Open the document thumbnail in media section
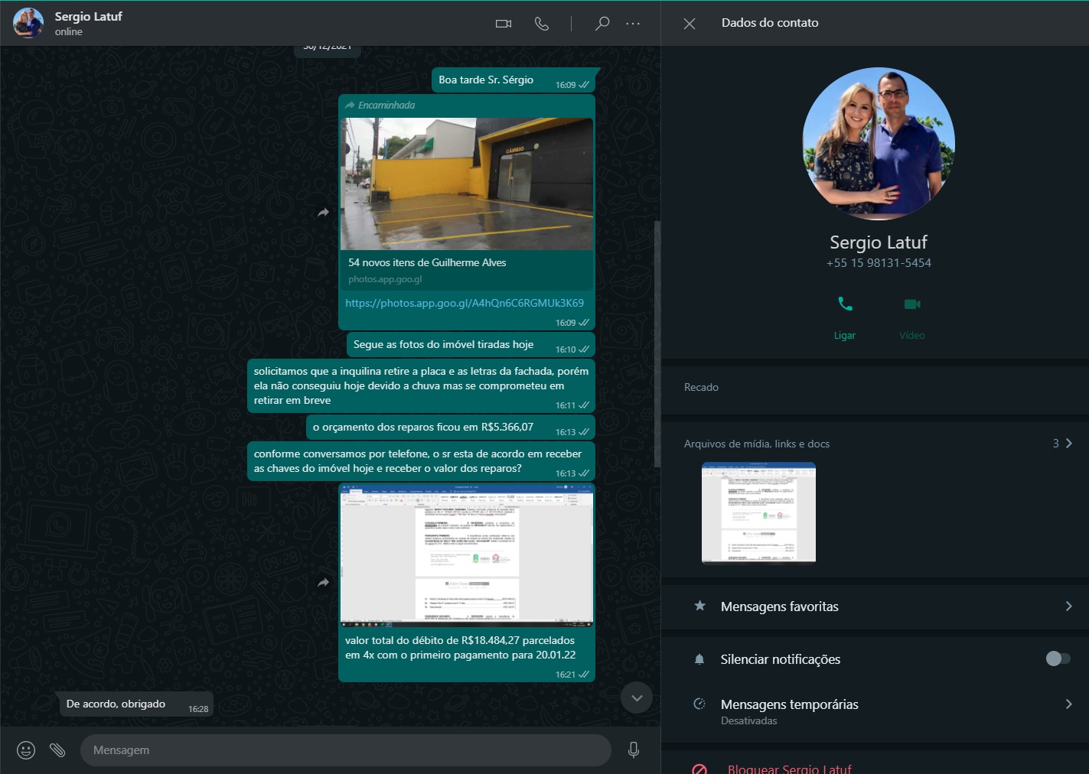 758,513
